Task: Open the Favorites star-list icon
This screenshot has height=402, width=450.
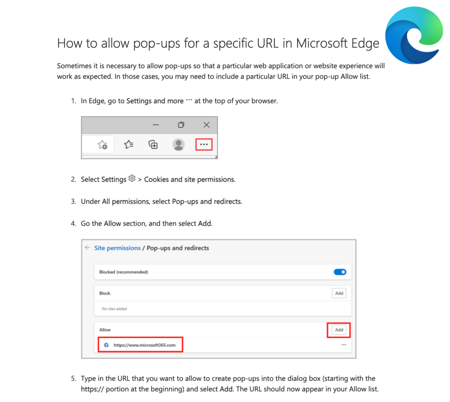Action: pos(129,144)
